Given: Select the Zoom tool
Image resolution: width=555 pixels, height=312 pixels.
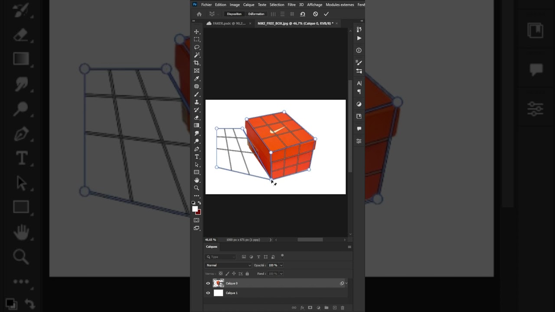Looking at the screenshot, I should [196, 188].
